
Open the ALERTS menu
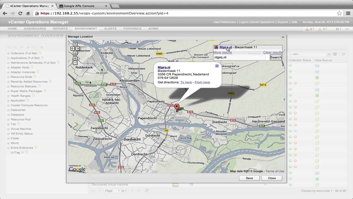click(110, 28)
